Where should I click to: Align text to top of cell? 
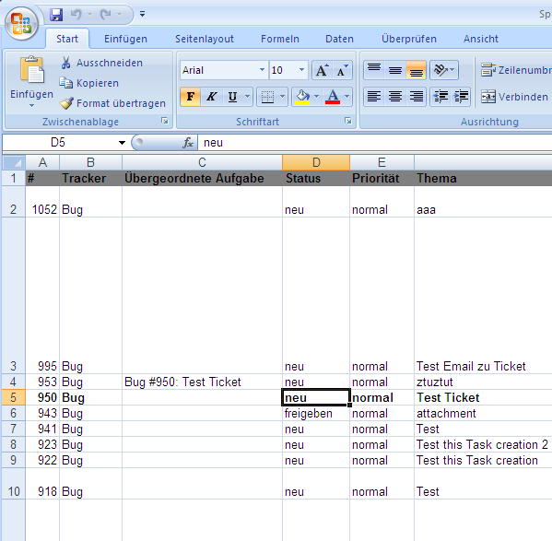click(374, 70)
